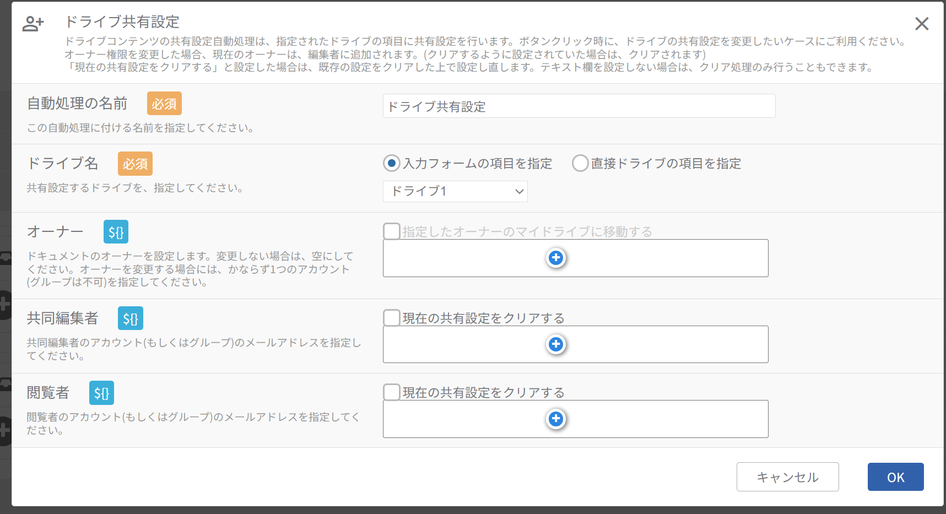Click the 共同編集者 label
The image size is (946, 514).
(63, 318)
